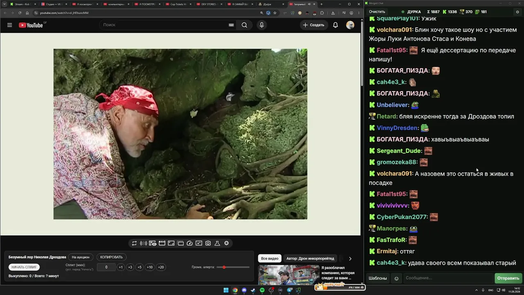This screenshot has width=524, height=295.
Task: Open Steam from the taskbar
Action: [x=253, y=290]
